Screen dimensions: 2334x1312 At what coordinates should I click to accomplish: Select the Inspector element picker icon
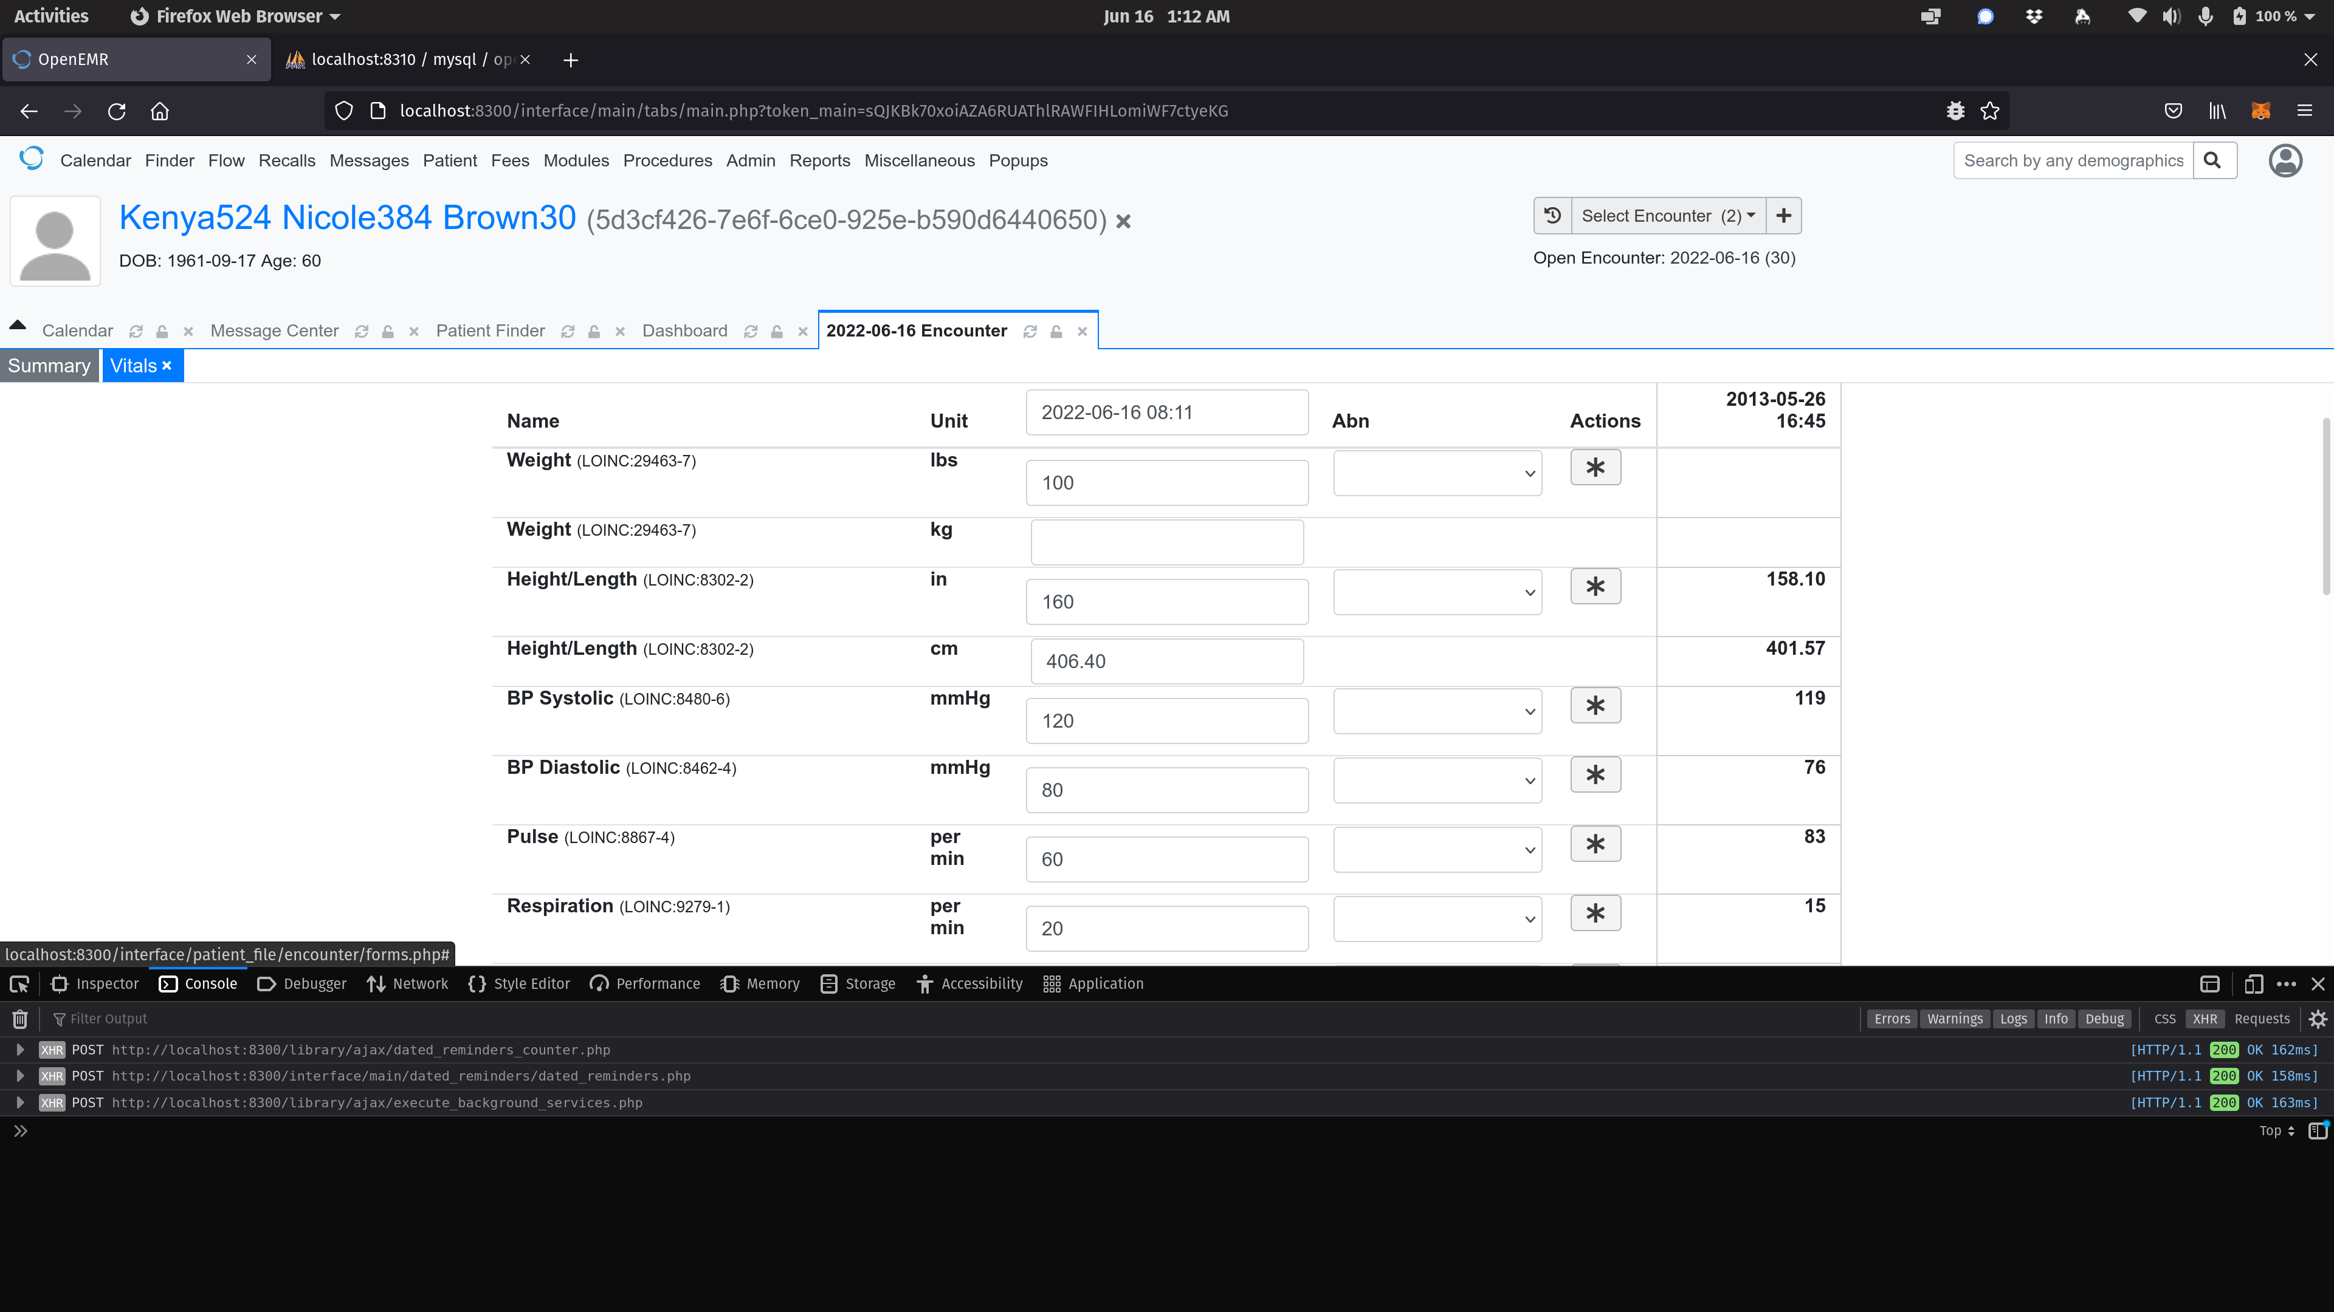[x=19, y=983]
